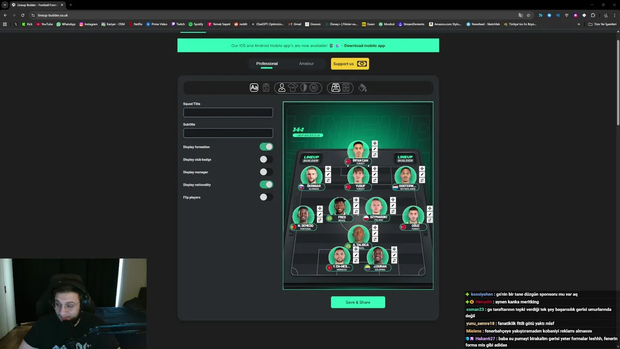The height and width of the screenshot is (349, 620).
Task: Open the Twitch bookmark
Action: coord(178,24)
